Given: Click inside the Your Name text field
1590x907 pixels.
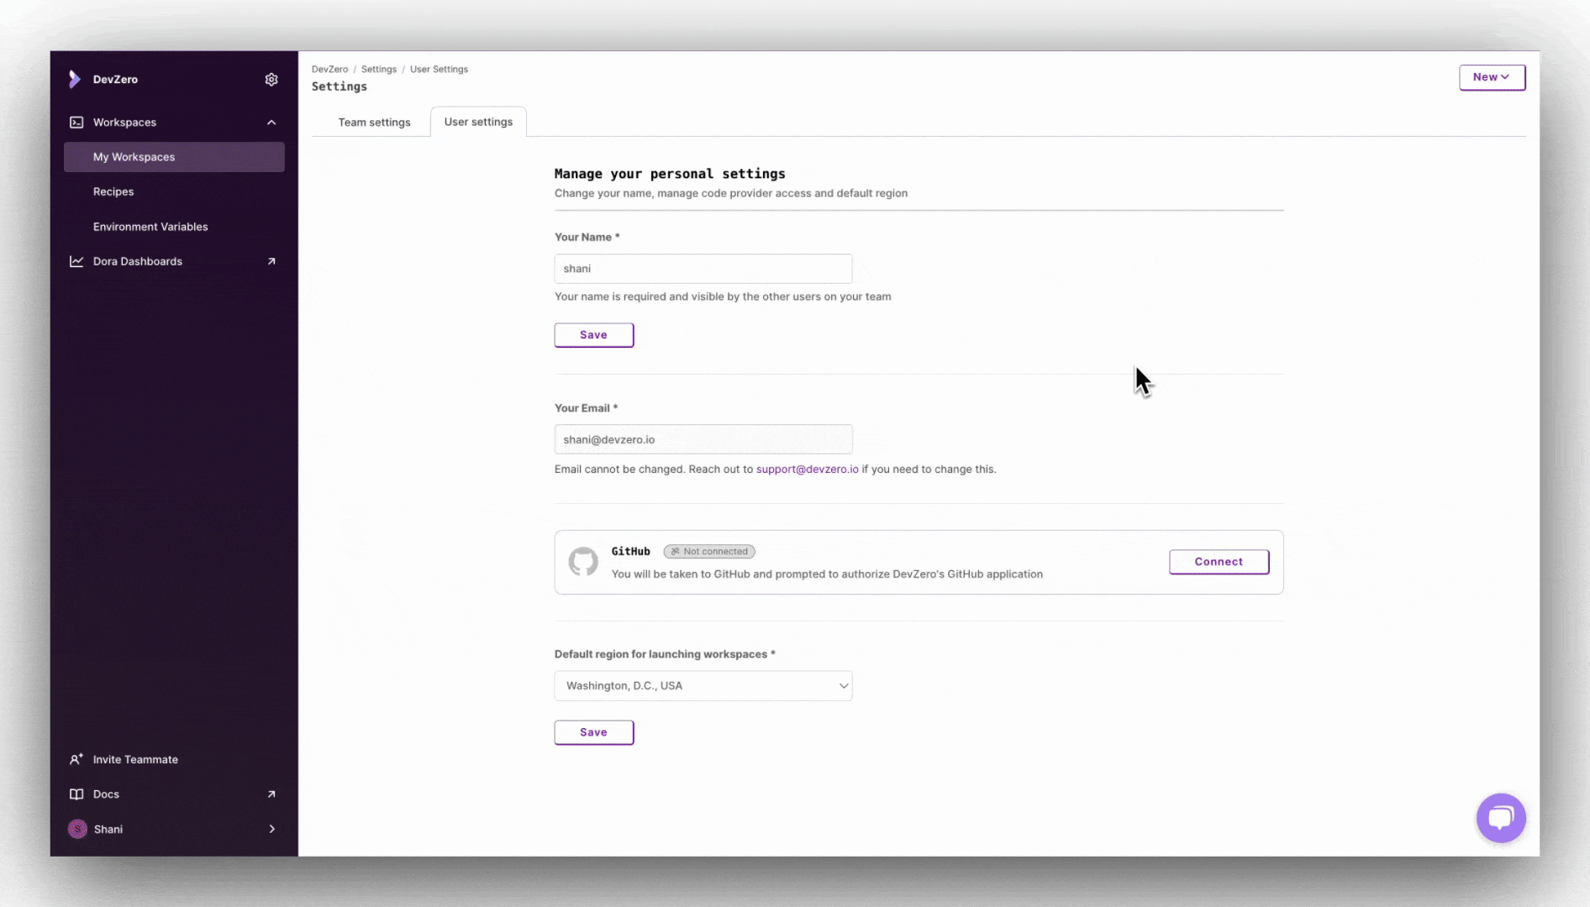Looking at the screenshot, I should click(703, 269).
